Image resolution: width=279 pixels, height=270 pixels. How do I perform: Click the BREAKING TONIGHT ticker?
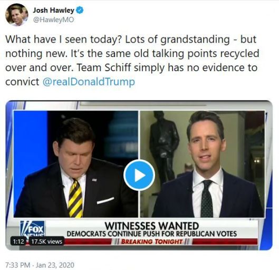point(152,242)
